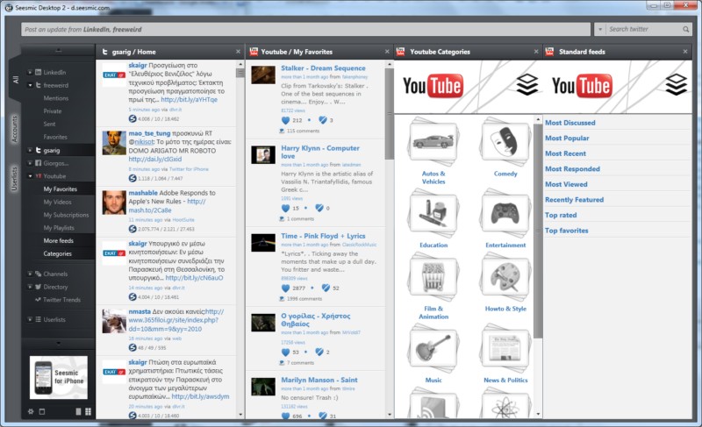Click the Youtube My Favorites scrollbar thumb
This screenshot has width=702, height=427.
coord(389,114)
